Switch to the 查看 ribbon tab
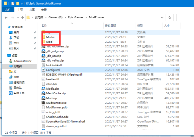 tap(44, 10)
